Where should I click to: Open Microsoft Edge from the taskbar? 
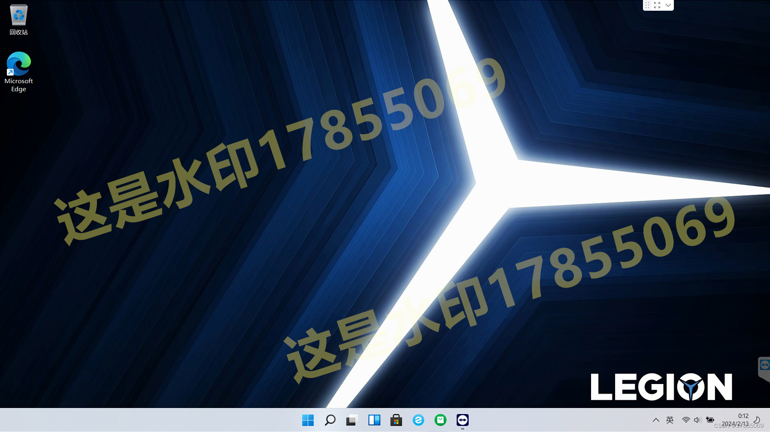418,420
